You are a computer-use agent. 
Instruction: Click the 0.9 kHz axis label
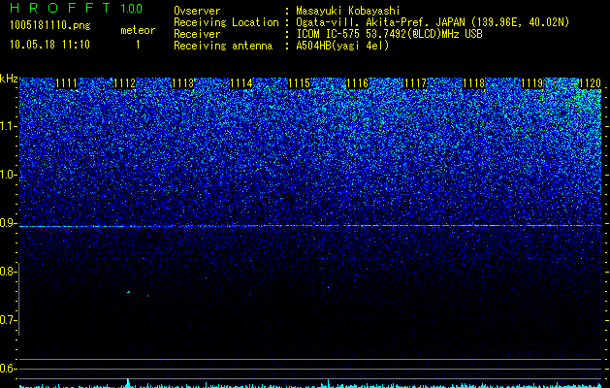point(7,223)
